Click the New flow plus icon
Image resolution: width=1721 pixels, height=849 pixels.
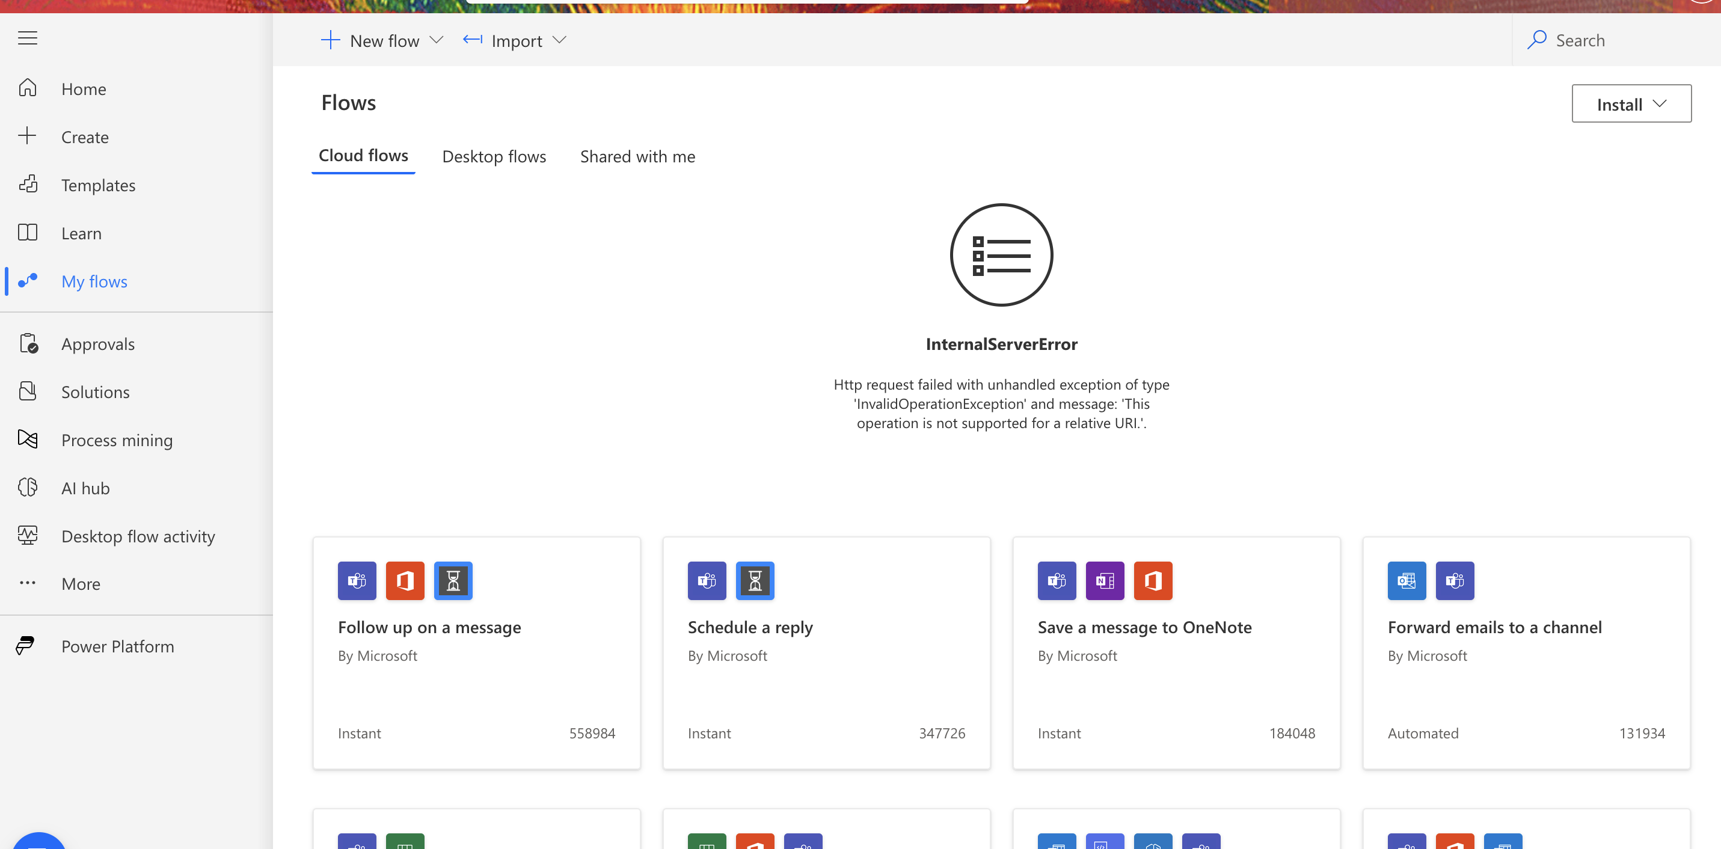[x=330, y=40]
